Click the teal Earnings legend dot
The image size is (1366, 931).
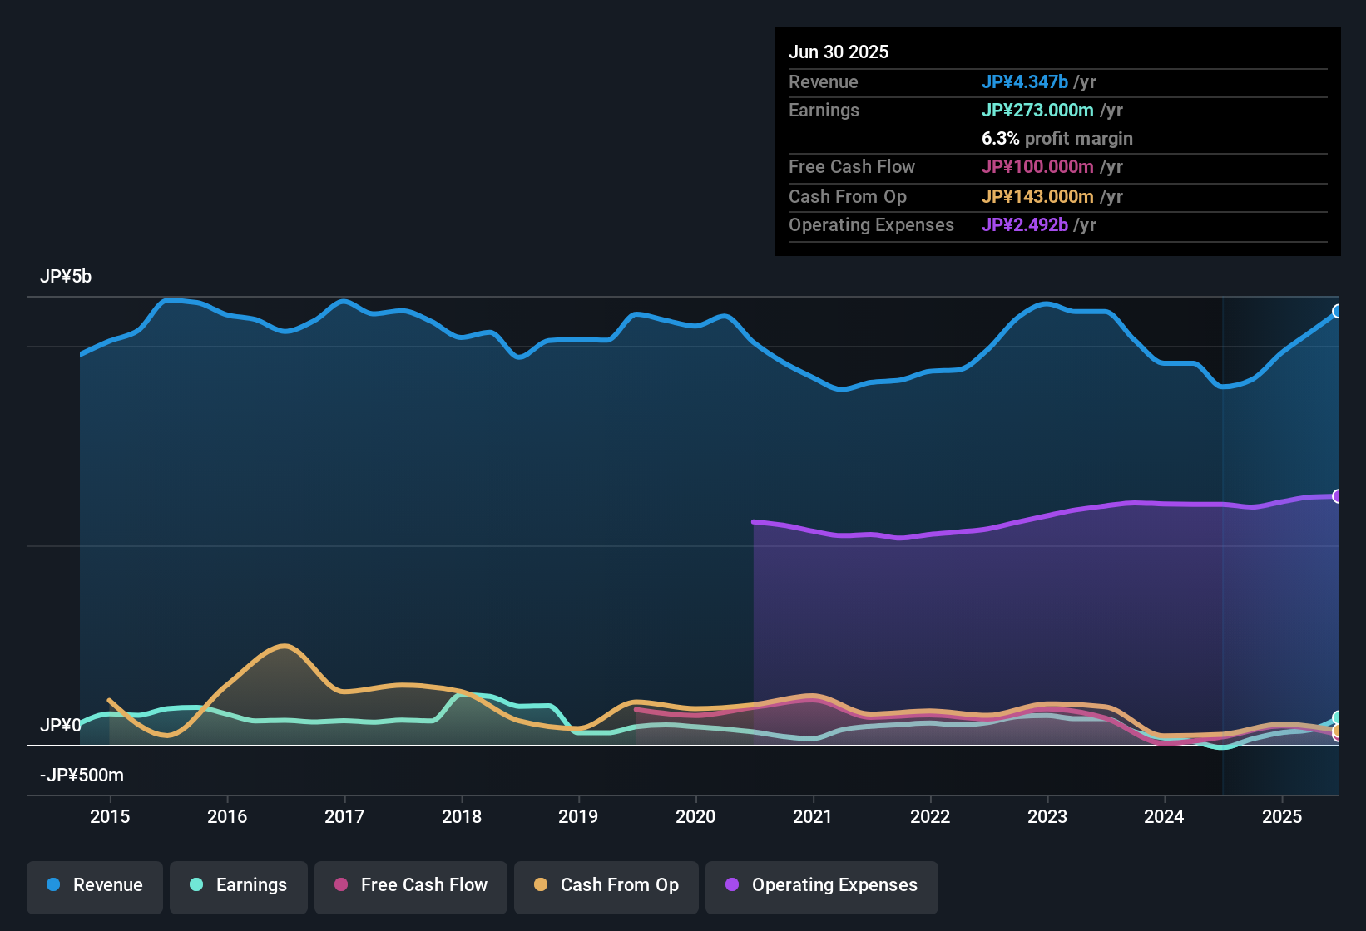[196, 884]
